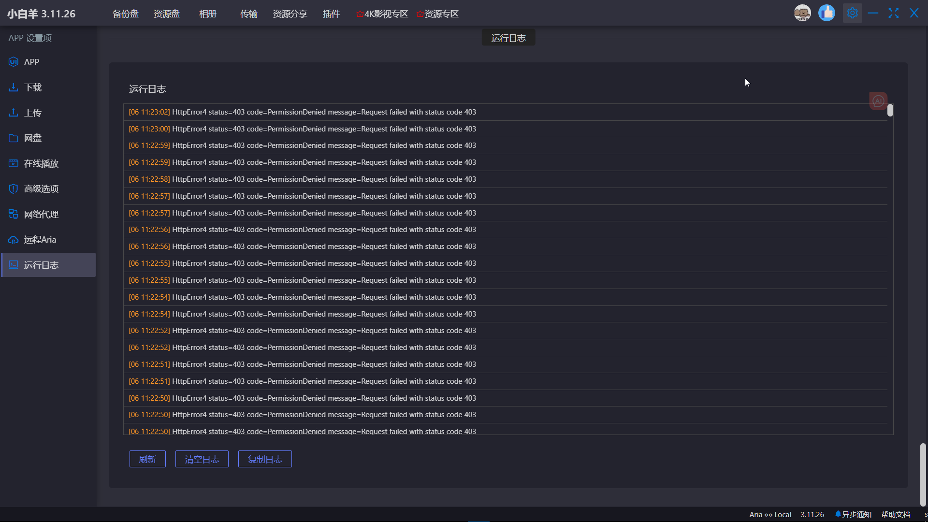The height and width of the screenshot is (522, 928).
Task: Select the 网盘 folder icon in sidebar
Action: (13, 138)
